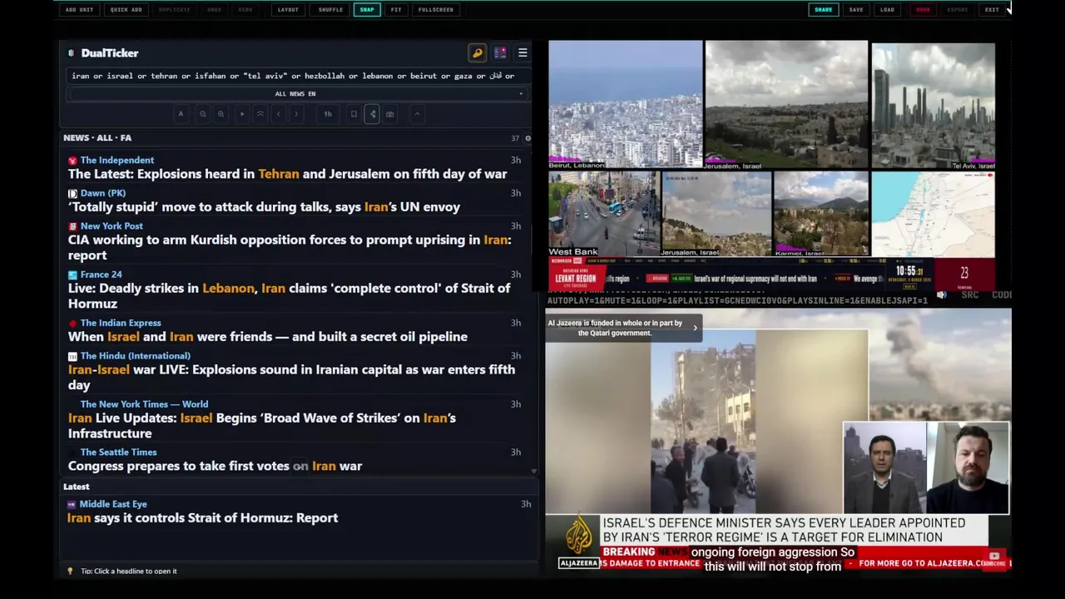Click the Al Jazeera channel logo
This screenshot has width=1065, height=599.
(x=578, y=542)
